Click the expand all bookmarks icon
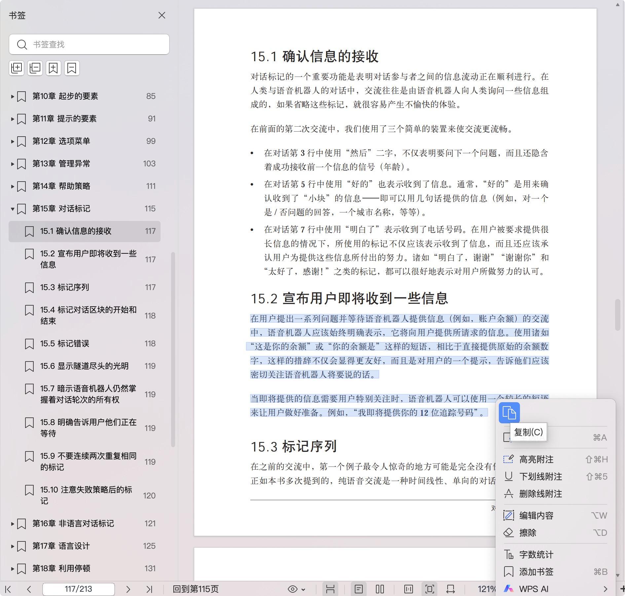Viewport: 625px width, 596px height. click(17, 68)
